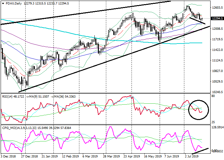Click the 16 May 2019 date label
The height and width of the screenshot is (160, 224).
(152, 157)
